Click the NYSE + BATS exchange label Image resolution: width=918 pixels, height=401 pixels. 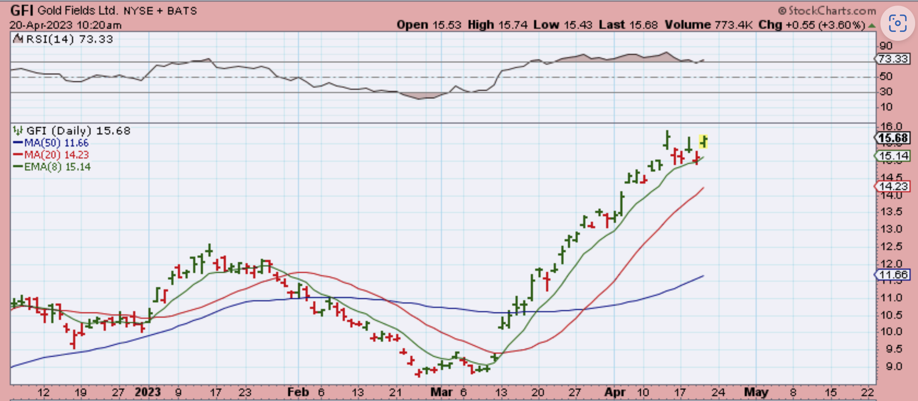click(x=160, y=11)
